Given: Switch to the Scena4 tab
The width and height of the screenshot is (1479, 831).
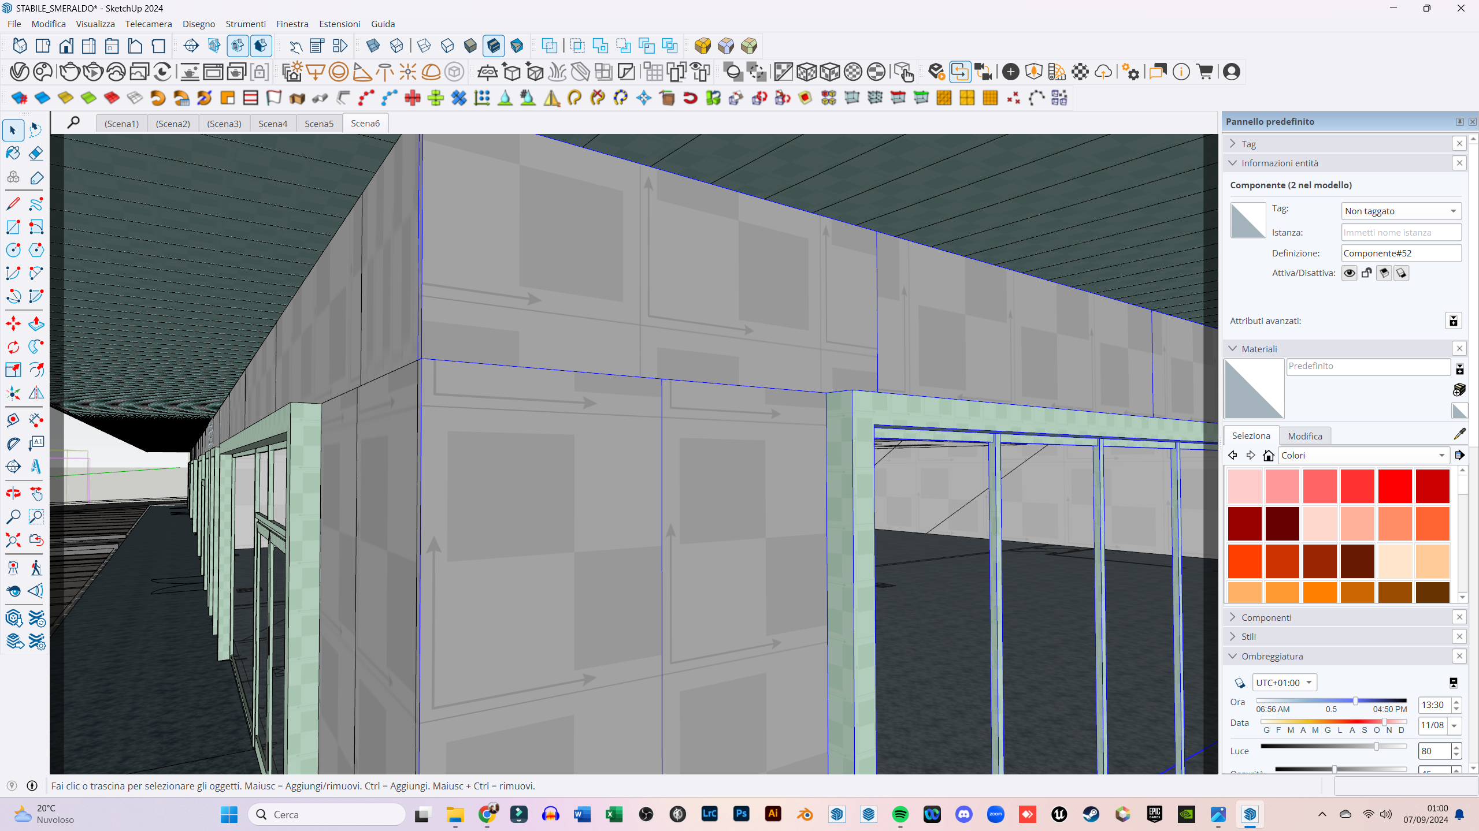Looking at the screenshot, I should [273, 124].
